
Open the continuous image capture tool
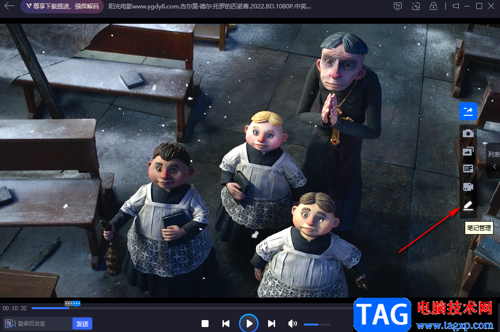[x=468, y=151]
